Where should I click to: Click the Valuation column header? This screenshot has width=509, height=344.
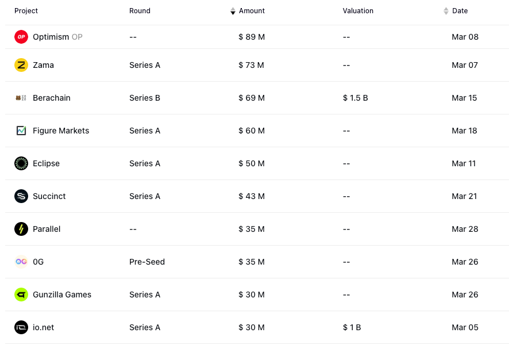(358, 11)
